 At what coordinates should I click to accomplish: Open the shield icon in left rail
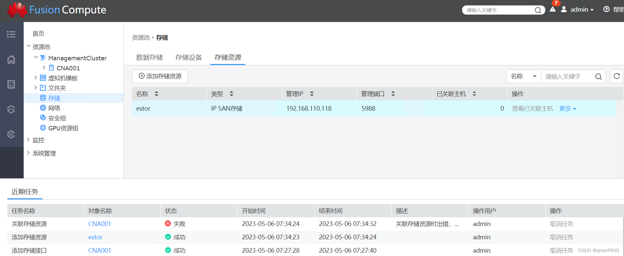tap(11, 134)
